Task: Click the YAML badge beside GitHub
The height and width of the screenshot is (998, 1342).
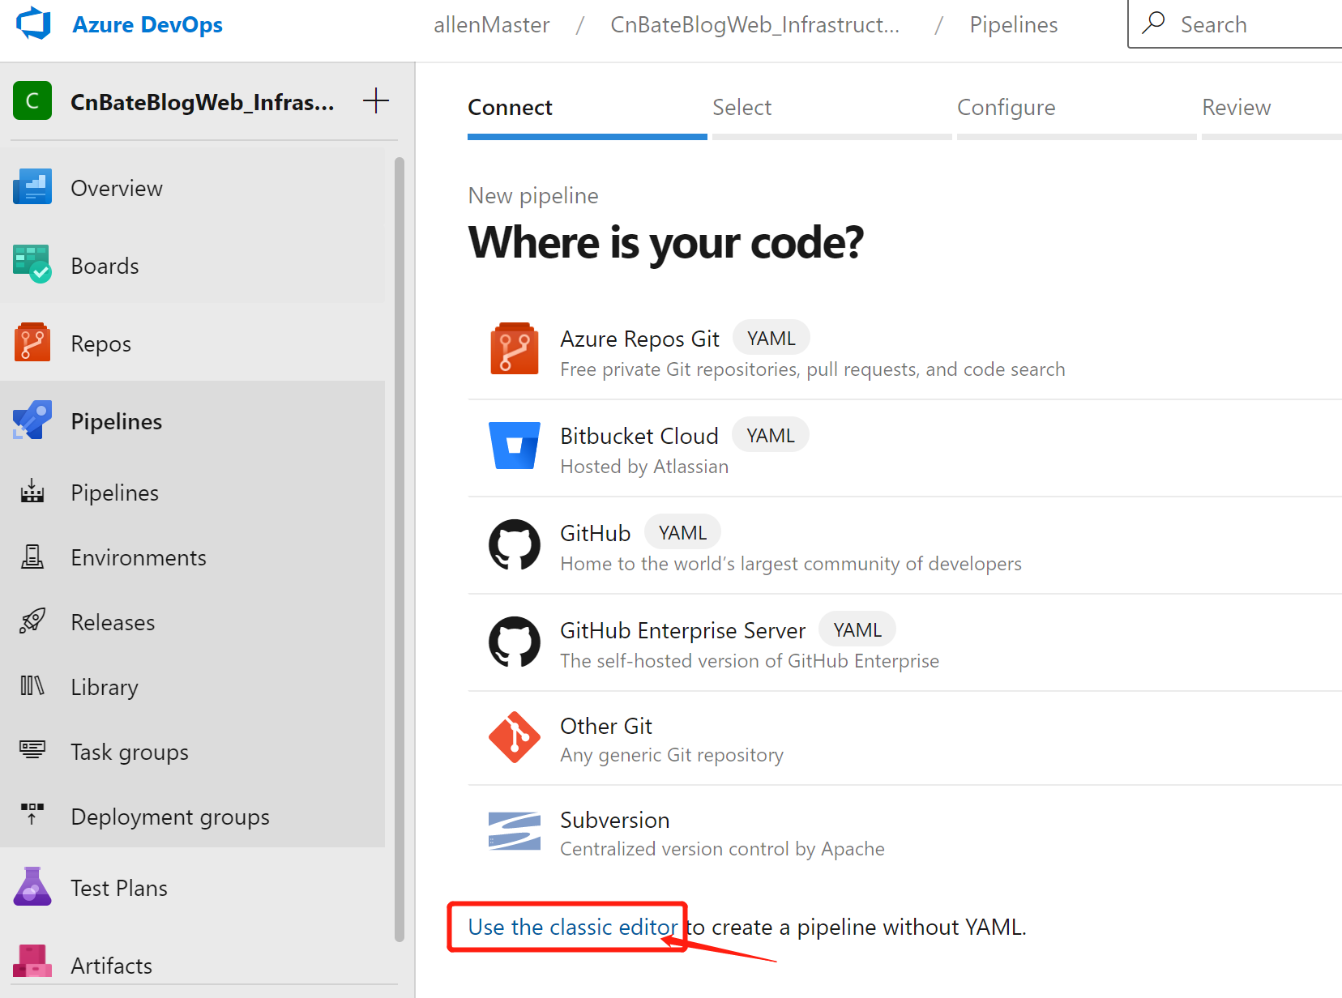Action: (682, 532)
